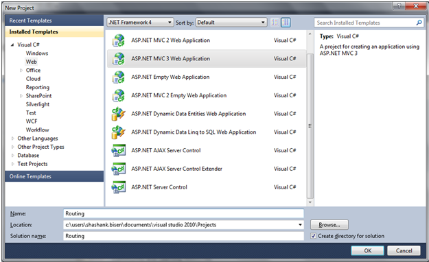429x262 pixels.
Task: Confirm with the OK button
Action: [368, 250]
